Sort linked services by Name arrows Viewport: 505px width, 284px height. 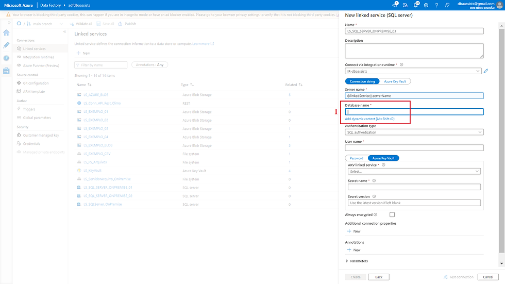[89, 85]
